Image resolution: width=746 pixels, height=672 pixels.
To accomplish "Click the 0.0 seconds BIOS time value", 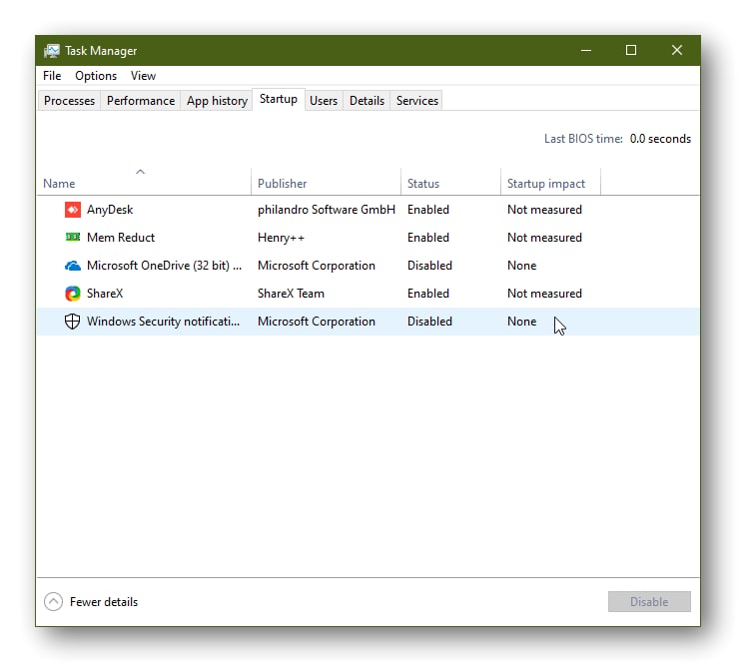I will [660, 139].
